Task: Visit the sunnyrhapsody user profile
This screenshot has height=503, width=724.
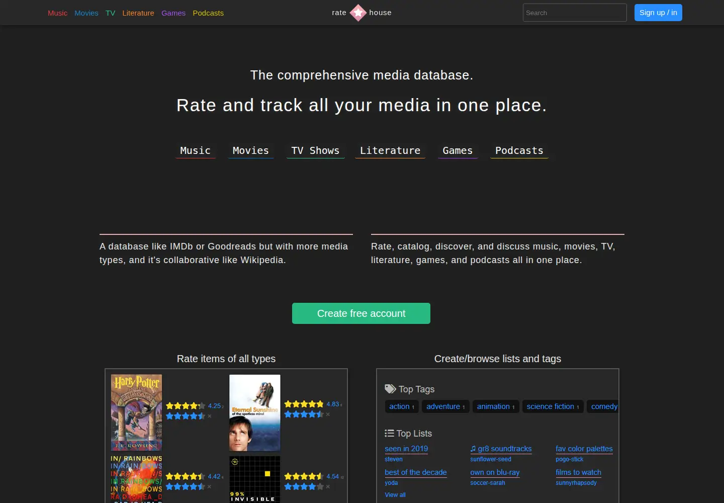Action: pyautogui.click(x=576, y=483)
